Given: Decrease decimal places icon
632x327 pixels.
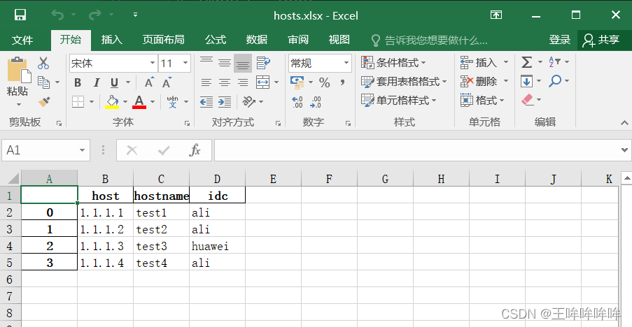Looking at the screenshot, I should click(316, 102).
